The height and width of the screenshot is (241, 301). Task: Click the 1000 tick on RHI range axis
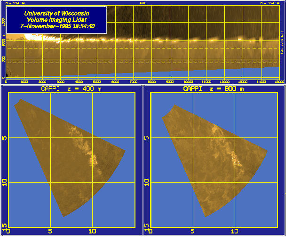coord(24,82)
